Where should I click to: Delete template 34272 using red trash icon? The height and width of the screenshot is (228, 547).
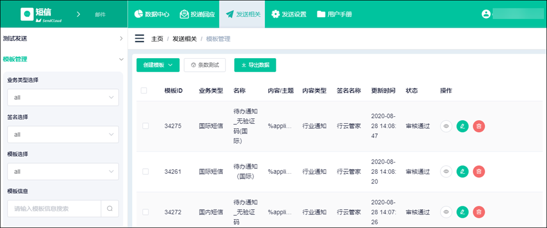point(479,212)
